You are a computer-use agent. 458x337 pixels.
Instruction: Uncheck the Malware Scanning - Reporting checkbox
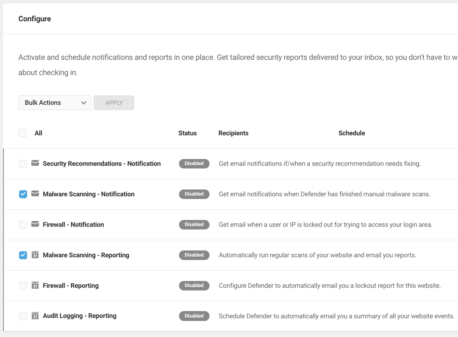click(x=23, y=255)
